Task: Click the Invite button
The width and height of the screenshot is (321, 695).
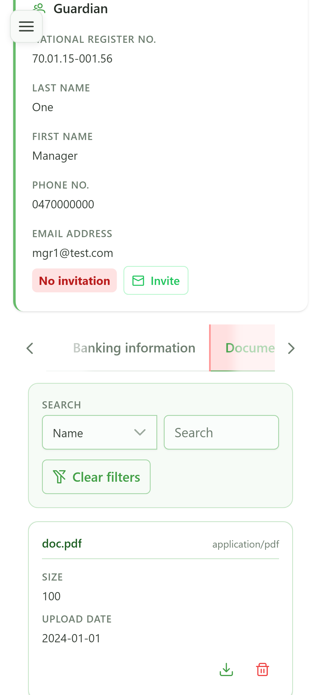Action: (x=156, y=281)
